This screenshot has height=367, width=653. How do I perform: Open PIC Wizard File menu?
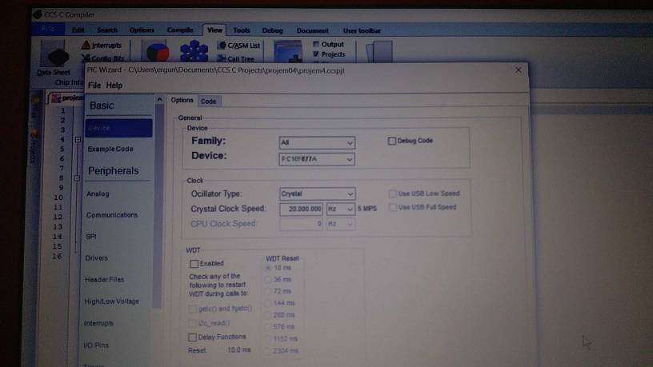(x=94, y=86)
